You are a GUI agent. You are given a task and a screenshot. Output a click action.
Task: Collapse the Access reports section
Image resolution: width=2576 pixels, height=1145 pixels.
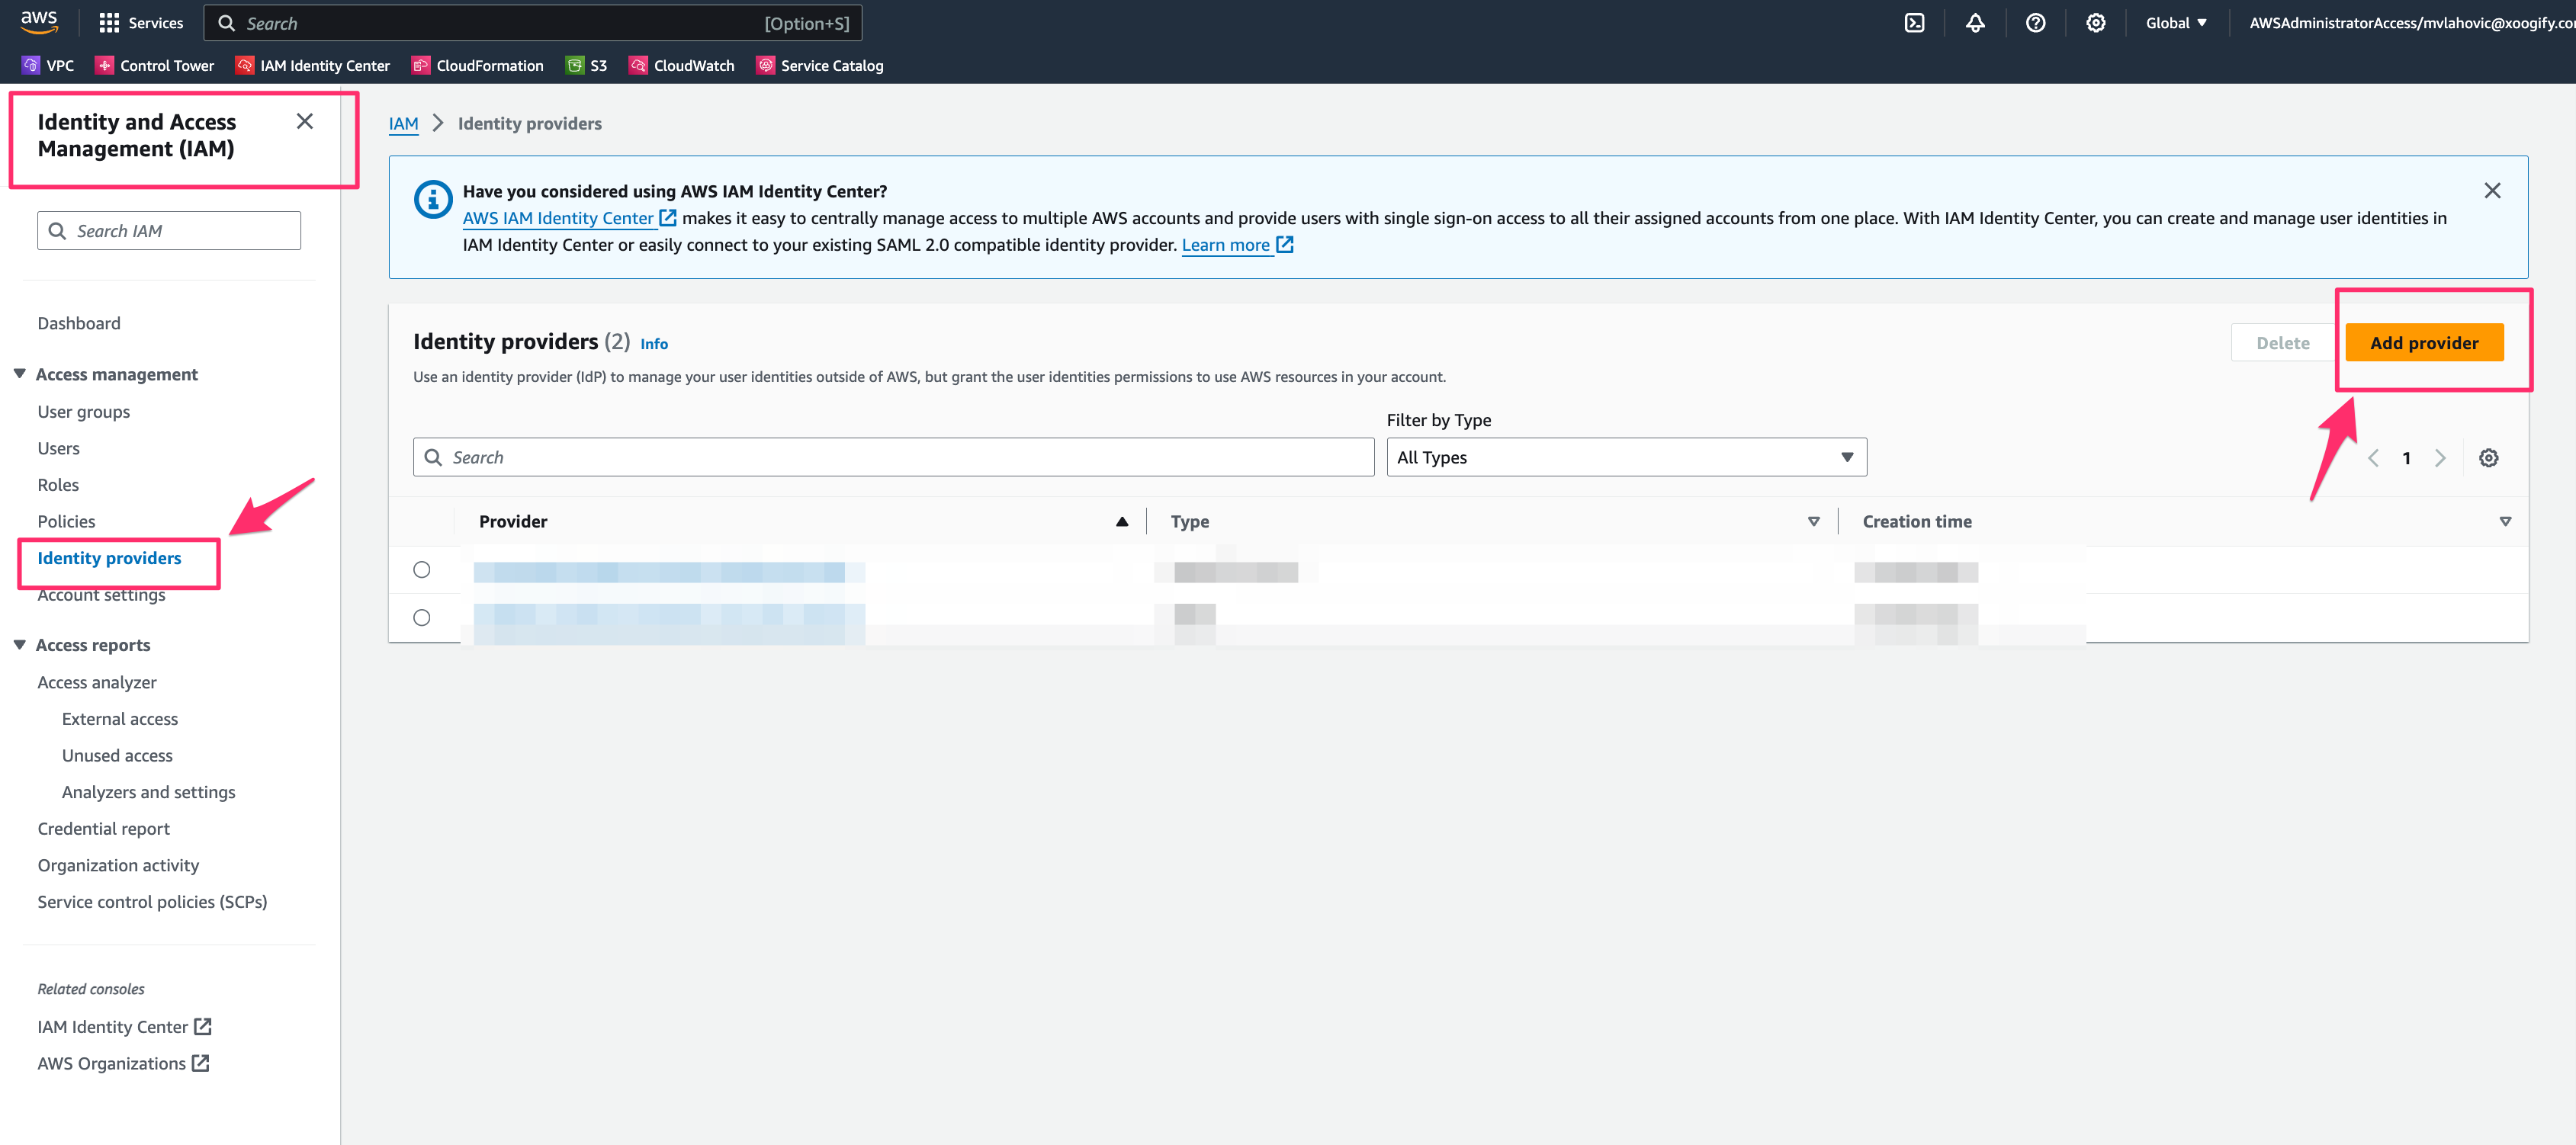20,644
